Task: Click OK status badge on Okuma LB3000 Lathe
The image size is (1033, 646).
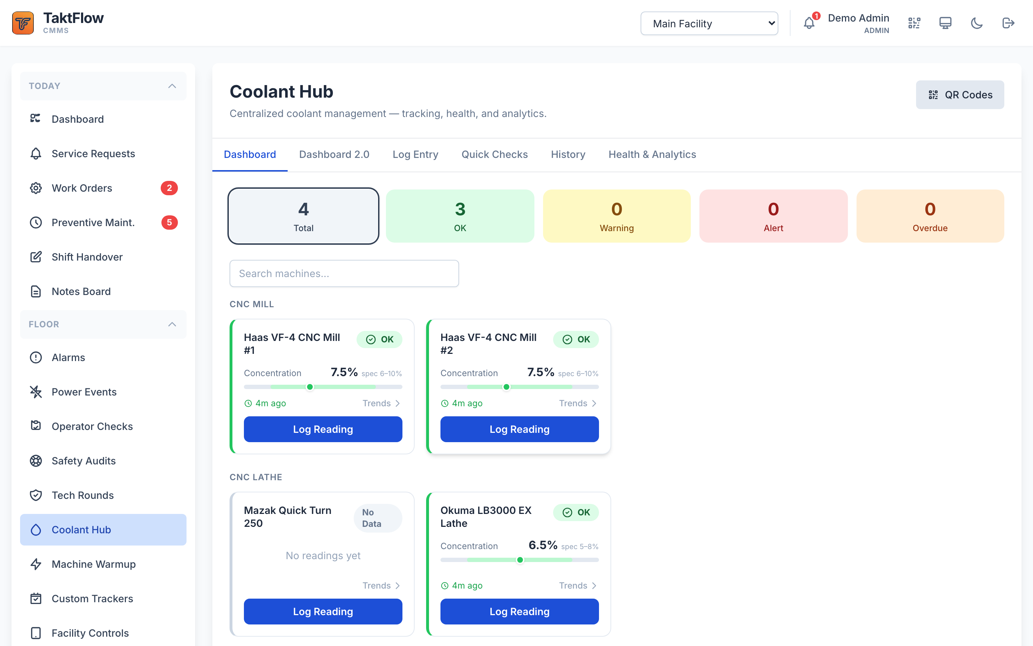Action: [576, 512]
